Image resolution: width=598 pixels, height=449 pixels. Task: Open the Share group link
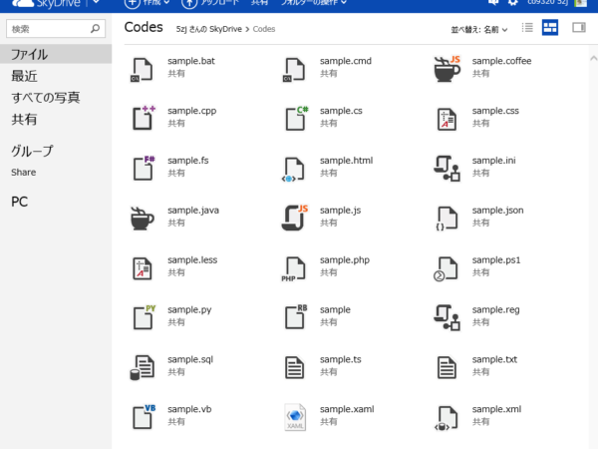coord(24,173)
